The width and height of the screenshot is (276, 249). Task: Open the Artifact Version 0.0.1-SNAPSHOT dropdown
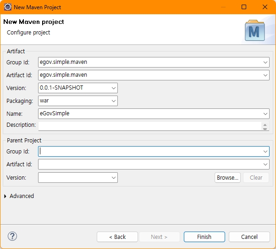point(114,88)
